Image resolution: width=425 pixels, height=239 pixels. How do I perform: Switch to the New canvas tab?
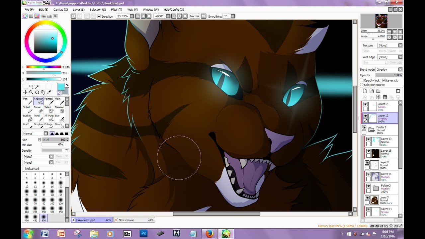tap(134, 220)
